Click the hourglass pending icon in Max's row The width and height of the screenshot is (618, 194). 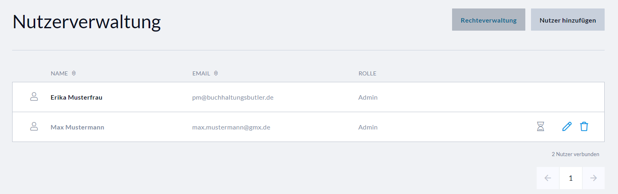540,127
